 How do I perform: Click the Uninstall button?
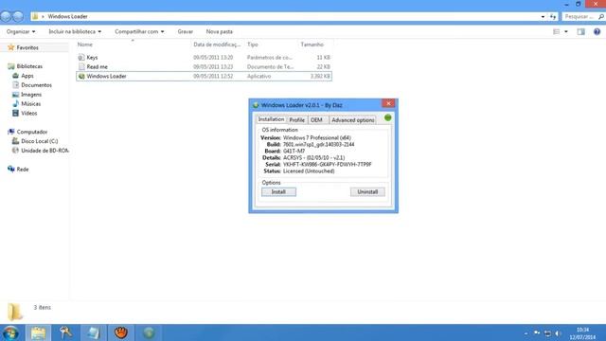367,191
